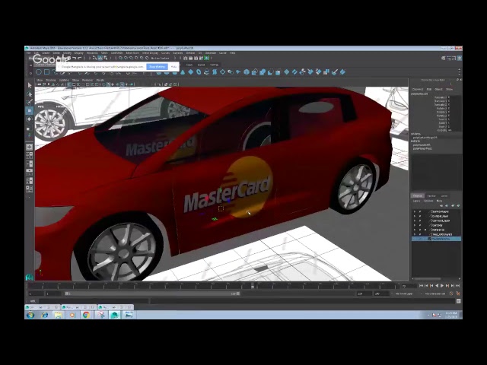Activate the highlighted Move tool
Screen dimensions: 487x365
[30, 110]
